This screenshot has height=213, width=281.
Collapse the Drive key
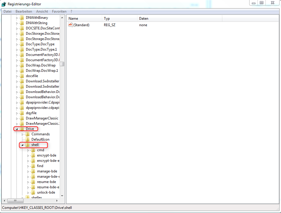[17, 129]
